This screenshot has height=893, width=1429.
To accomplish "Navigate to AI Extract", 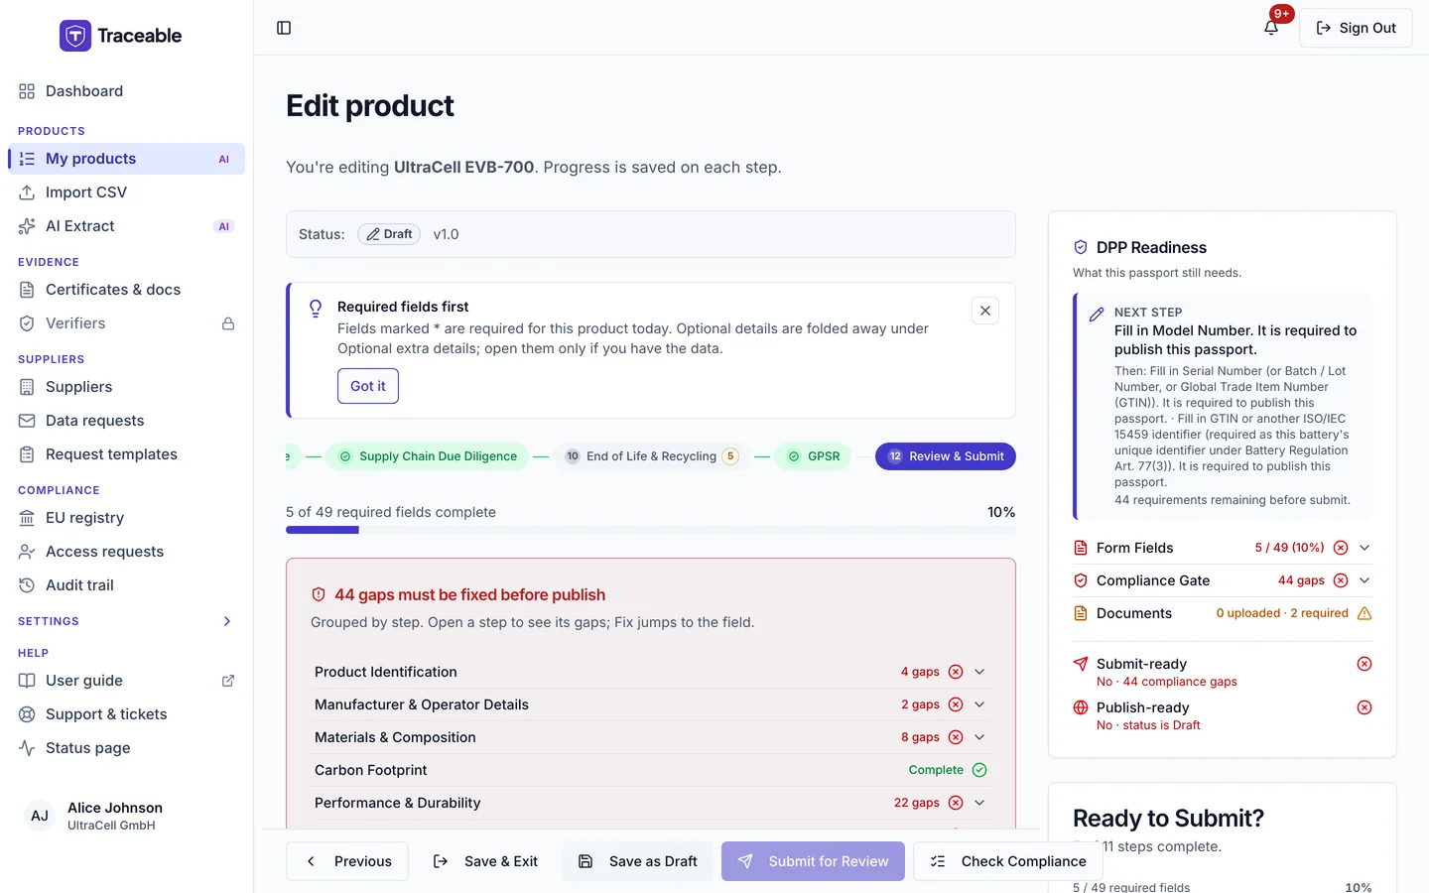I will point(126,226).
